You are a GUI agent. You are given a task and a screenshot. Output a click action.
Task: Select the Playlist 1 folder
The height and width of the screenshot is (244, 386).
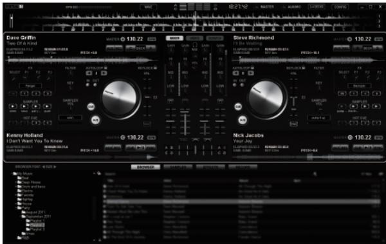(x=35, y=221)
